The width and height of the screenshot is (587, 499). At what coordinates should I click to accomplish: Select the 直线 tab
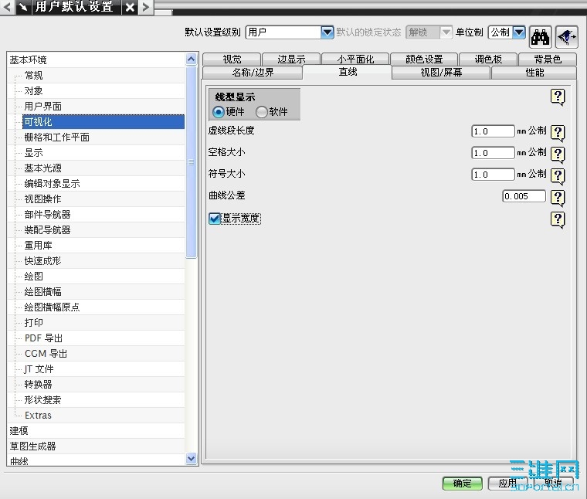348,72
